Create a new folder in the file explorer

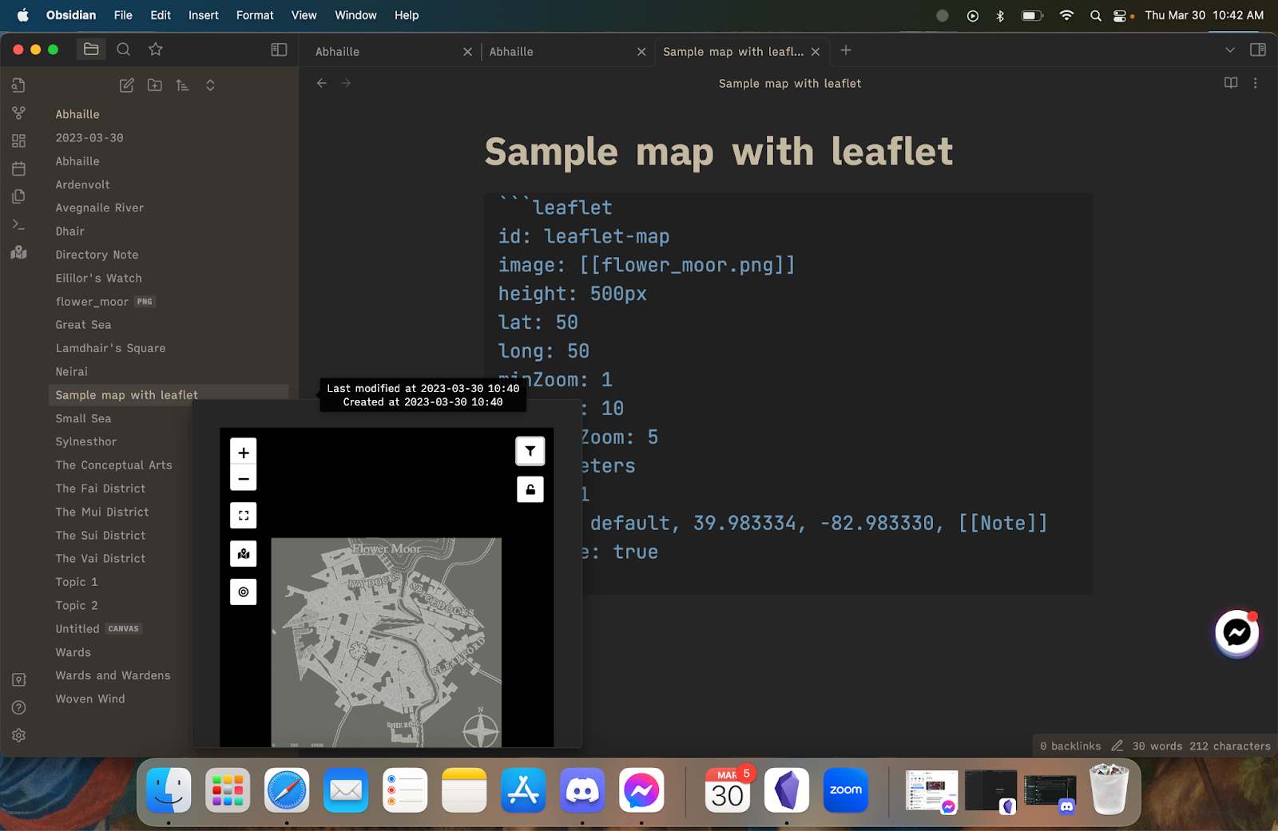click(x=155, y=85)
